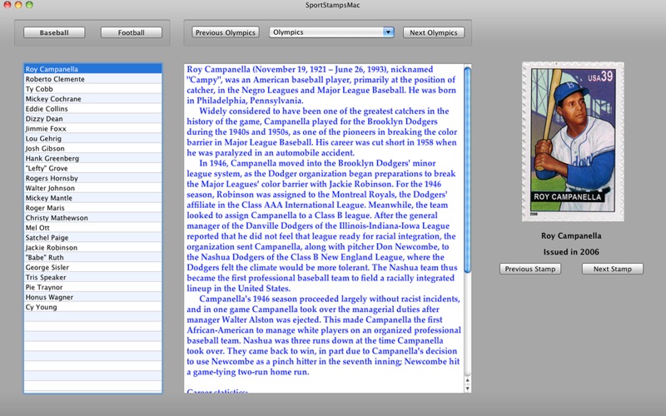Select Rogers Hornsby row
The image size is (666, 416).
93,178
